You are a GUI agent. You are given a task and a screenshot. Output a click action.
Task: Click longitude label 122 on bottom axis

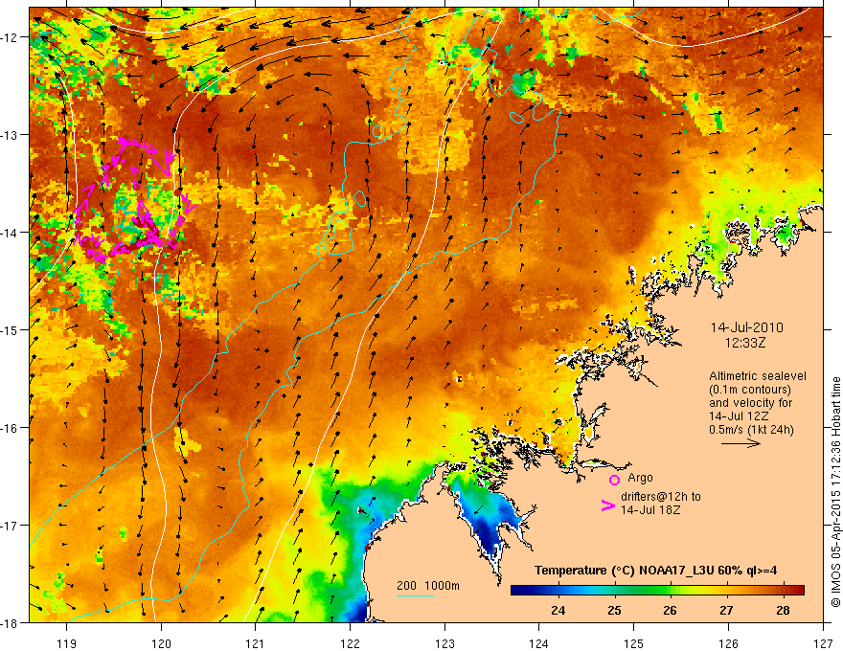pyautogui.click(x=350, y=643)
